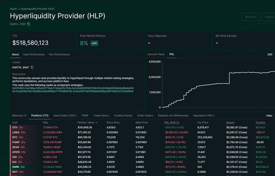
Task: Click the Deposit button
Action: pos(268,17)
